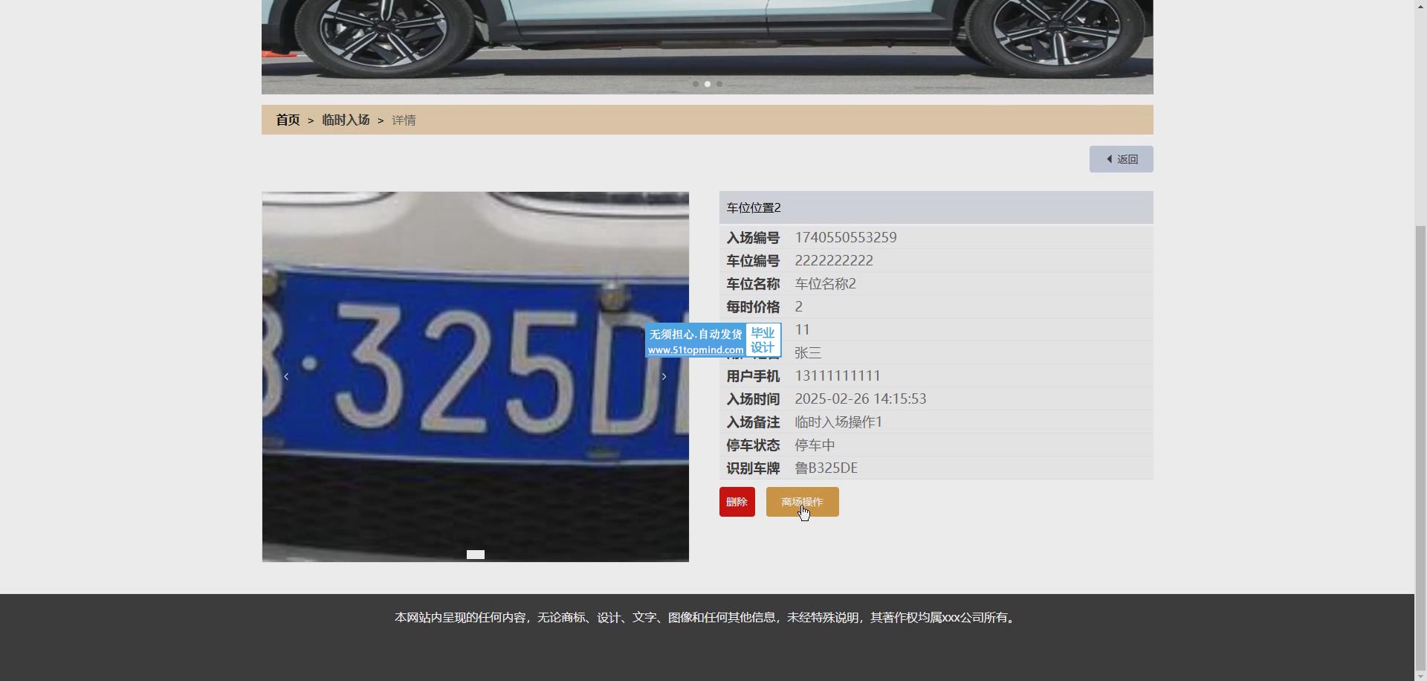This screenshot has width=1427, height=681.
Task: Click the 详情 breadcrumb item
Action: pos(404,120)
